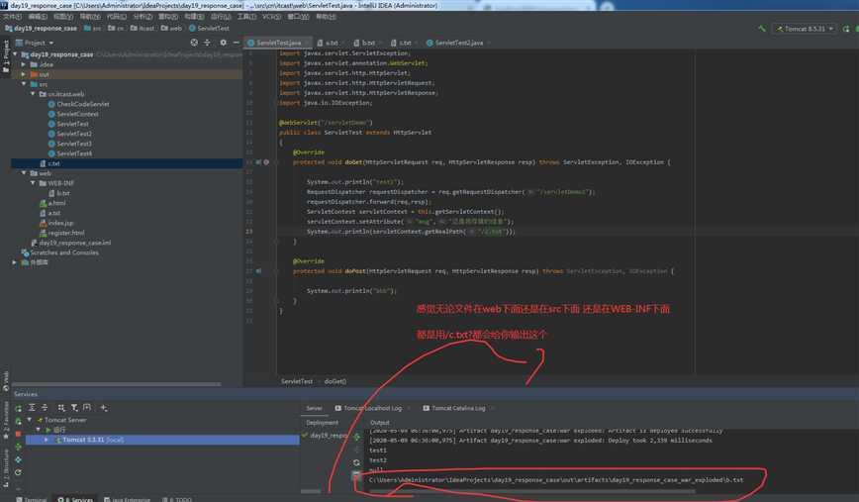Click Collapse All icon in Services toolbar

tap(45, 408)
